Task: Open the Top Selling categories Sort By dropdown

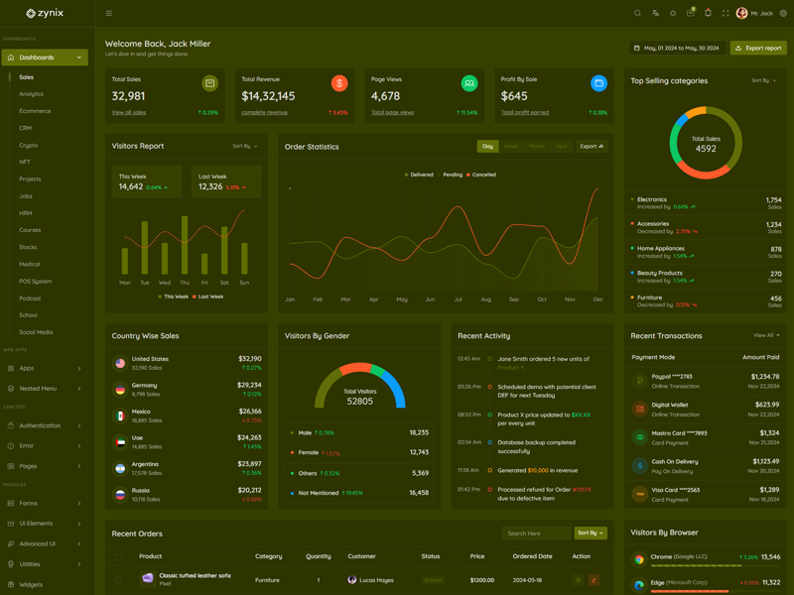Action: pos(763,81)
